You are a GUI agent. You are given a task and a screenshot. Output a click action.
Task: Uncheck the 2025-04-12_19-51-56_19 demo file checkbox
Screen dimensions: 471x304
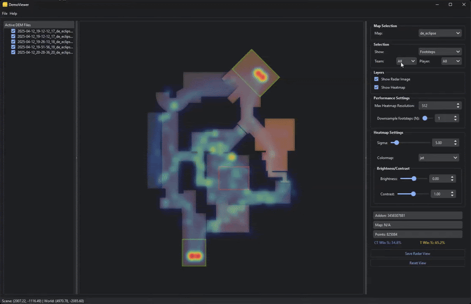13,47
